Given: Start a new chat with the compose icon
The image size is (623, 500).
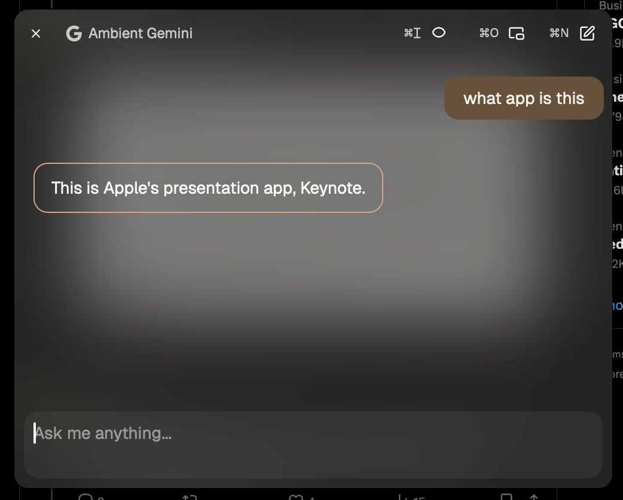Looking at the screenshot, I should point(587,33).
